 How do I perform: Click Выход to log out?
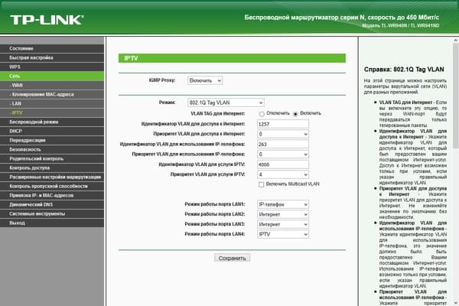click(52, 223)
